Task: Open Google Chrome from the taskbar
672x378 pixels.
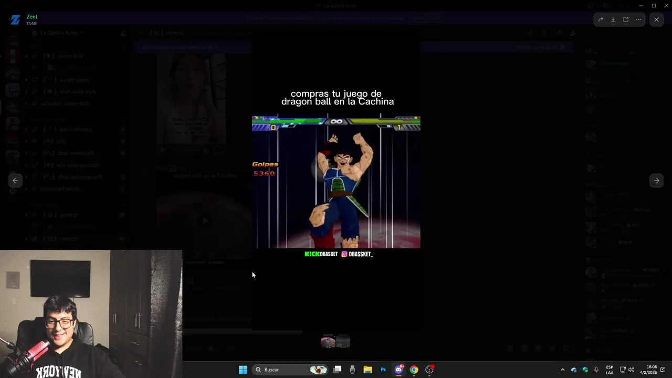Action: tap(414, 370)
